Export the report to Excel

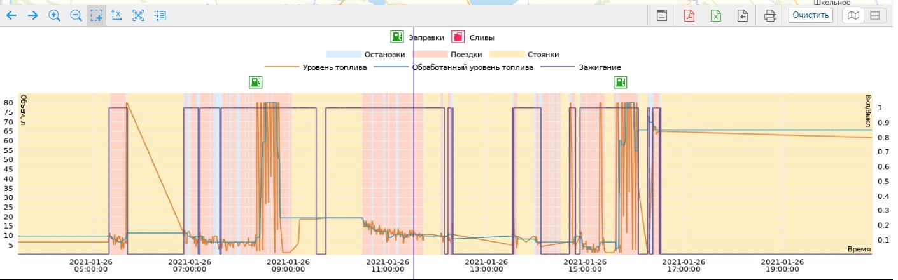[716, 16]
